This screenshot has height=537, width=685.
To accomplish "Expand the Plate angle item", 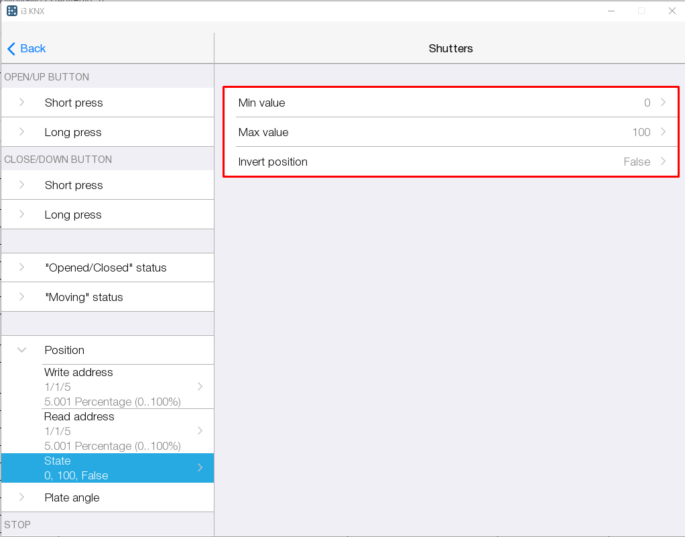I will [72, 497].
